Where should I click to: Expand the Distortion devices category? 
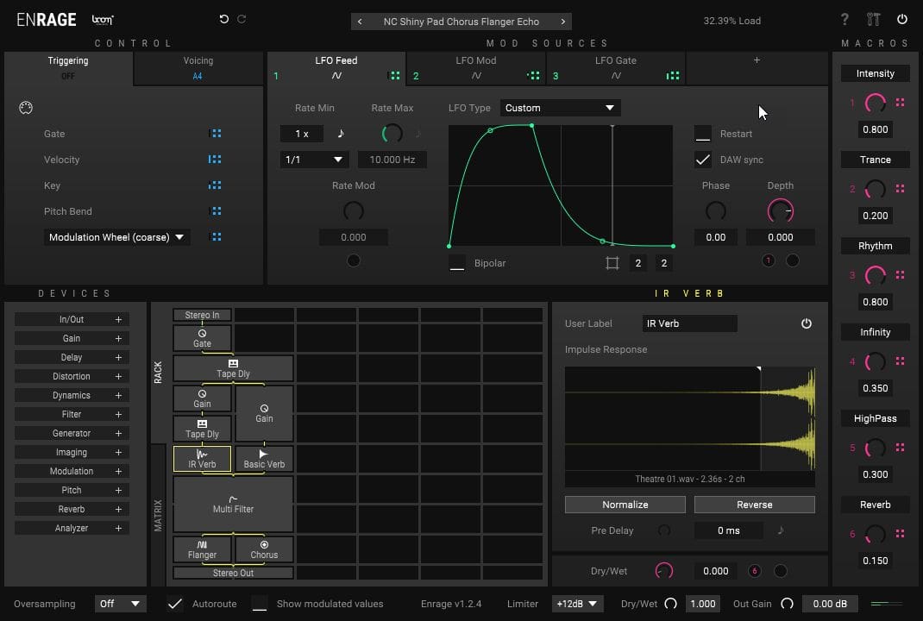(72, 376)
